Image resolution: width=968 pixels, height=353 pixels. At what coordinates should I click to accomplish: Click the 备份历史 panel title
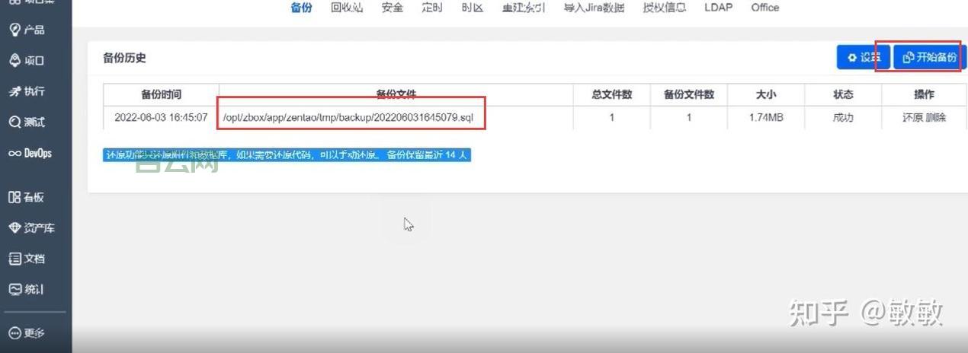(124, 58)
